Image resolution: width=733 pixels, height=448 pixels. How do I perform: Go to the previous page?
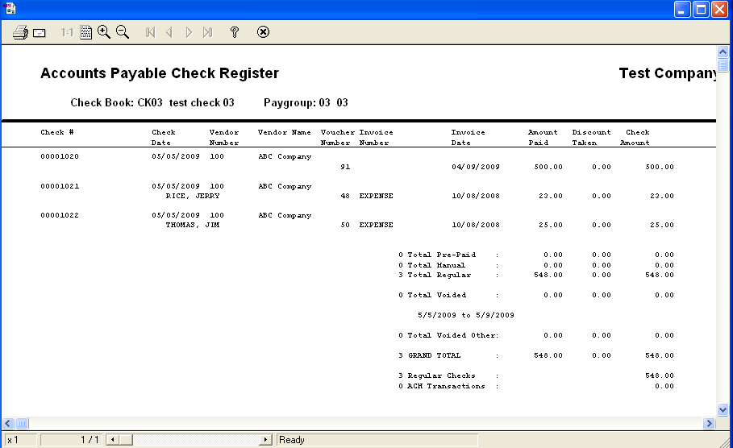169,32
